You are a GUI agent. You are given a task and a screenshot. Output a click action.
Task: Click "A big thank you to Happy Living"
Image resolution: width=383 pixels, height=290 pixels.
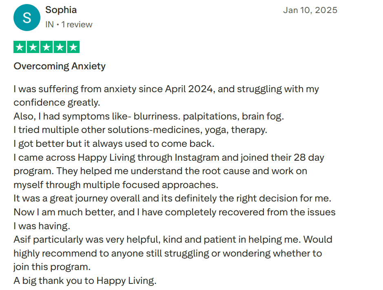coord(85,281)
